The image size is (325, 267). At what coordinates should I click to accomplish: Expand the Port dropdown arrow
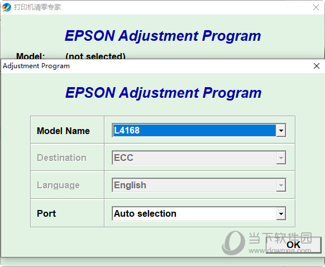point(281,214)
